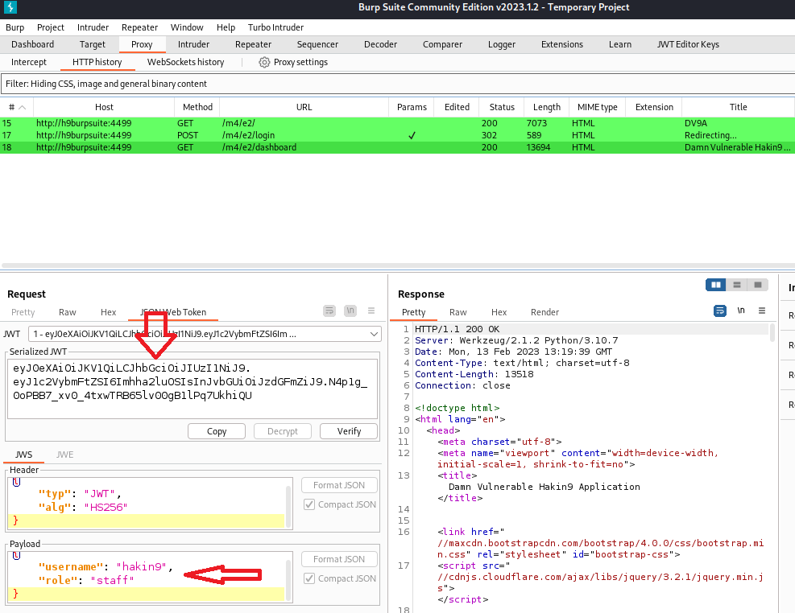Open the Turbo Intruder menu

(x=275, y=27)
